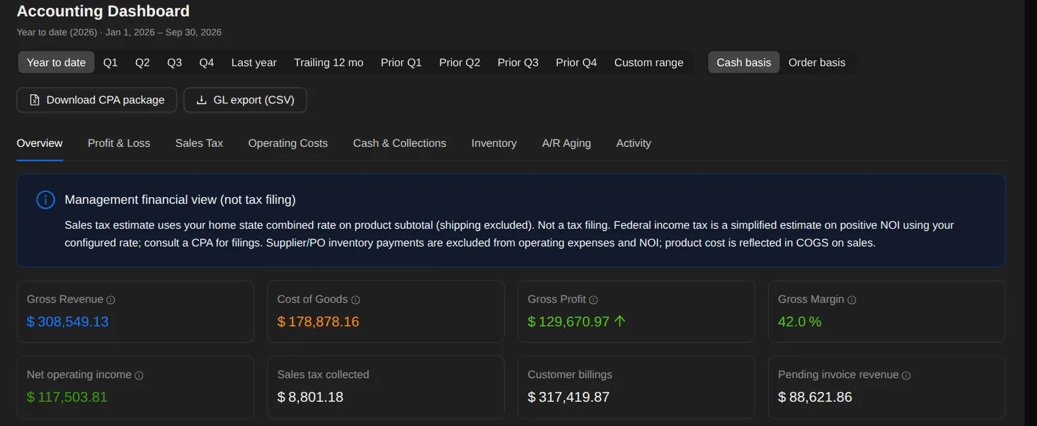Screen dimensions: 1037x426
Task: Click the Pending invoice revenue info icon
Action: point(906,376)
